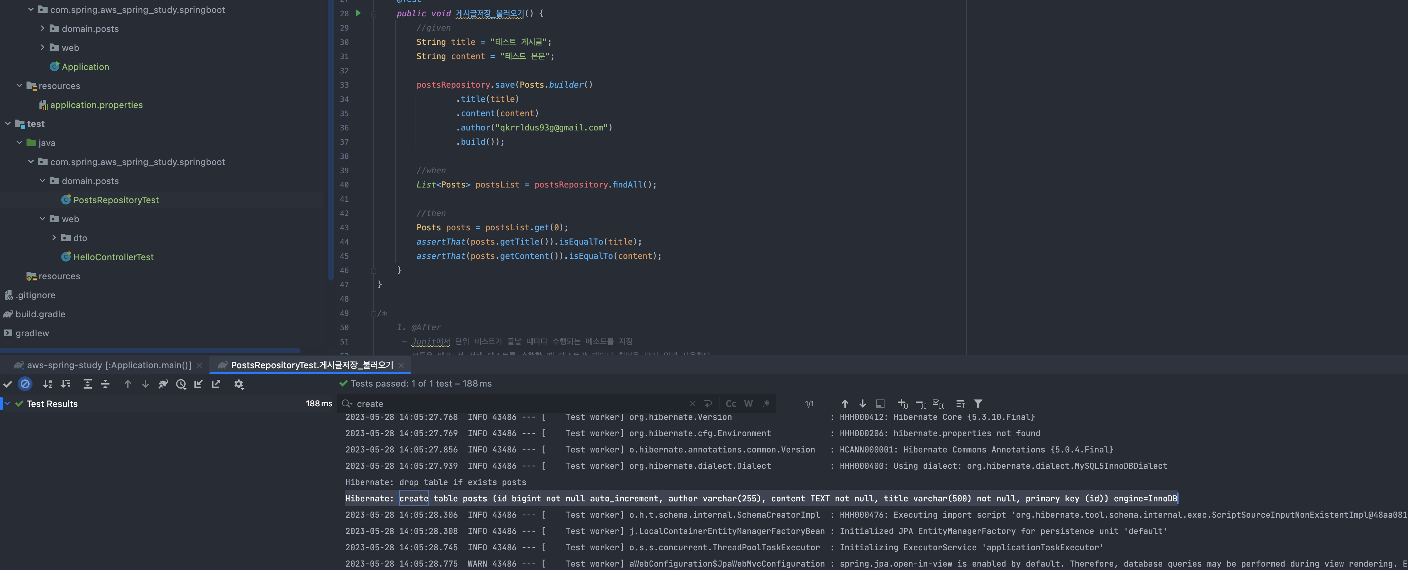The width and height of the screenshot is (1408, 570).
Task: Toggle search in selection only
Action: click(880, 404)
